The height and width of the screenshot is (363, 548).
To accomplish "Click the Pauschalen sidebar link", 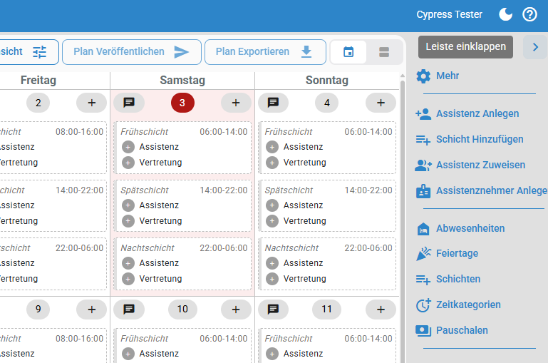I will coord(452,330).
